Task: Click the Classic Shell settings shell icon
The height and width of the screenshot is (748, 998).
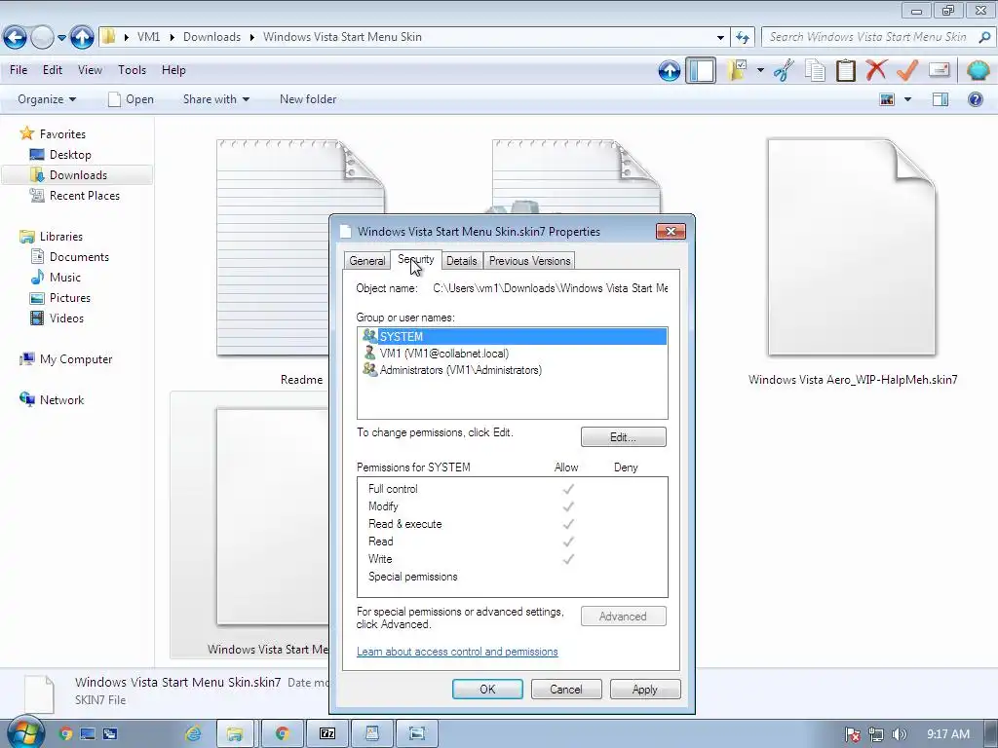Action: click(979, 70)
